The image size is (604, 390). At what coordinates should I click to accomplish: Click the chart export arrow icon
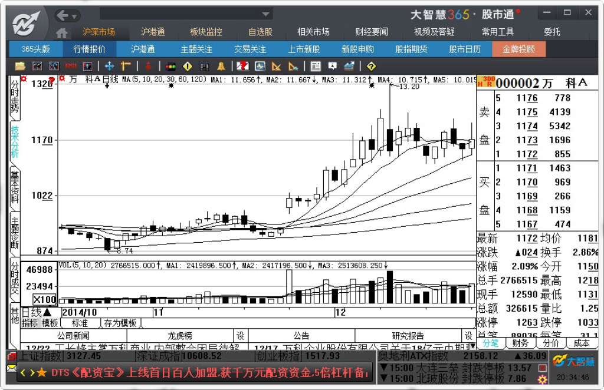coord(349,66)
